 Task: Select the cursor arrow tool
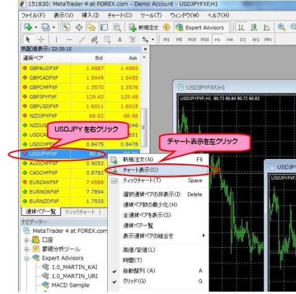[x=28, y=39]
